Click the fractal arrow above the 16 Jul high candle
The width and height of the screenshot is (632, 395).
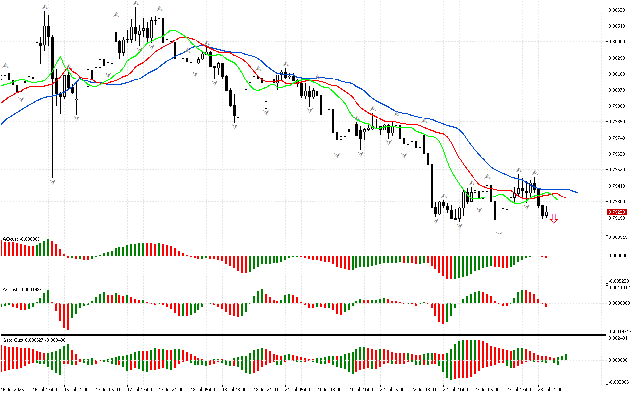click(45, 7)
